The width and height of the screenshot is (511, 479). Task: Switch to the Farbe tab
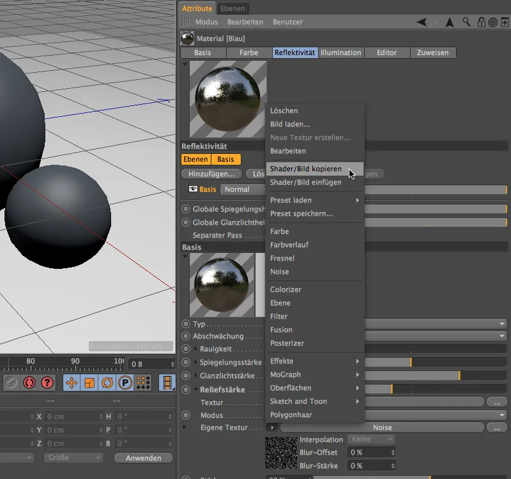(249, 52)
